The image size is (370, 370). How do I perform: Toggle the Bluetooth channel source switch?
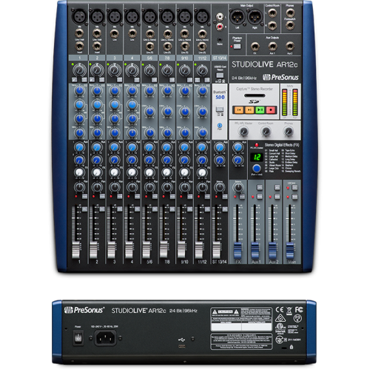tap(220, 110)
